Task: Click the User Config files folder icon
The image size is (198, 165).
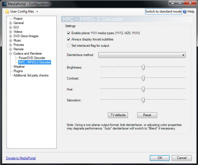Action: point(7,11)
